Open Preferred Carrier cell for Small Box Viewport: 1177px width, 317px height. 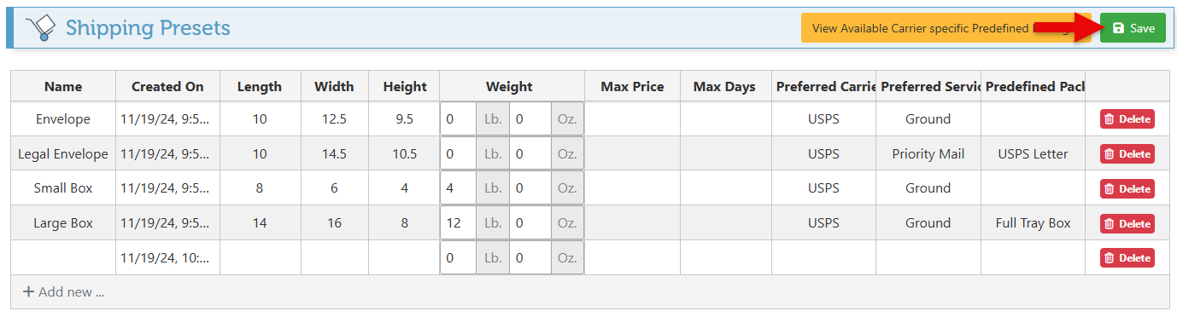823,188
